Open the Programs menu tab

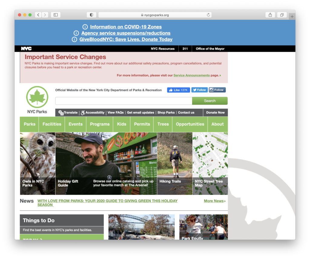tap(100, 124)
